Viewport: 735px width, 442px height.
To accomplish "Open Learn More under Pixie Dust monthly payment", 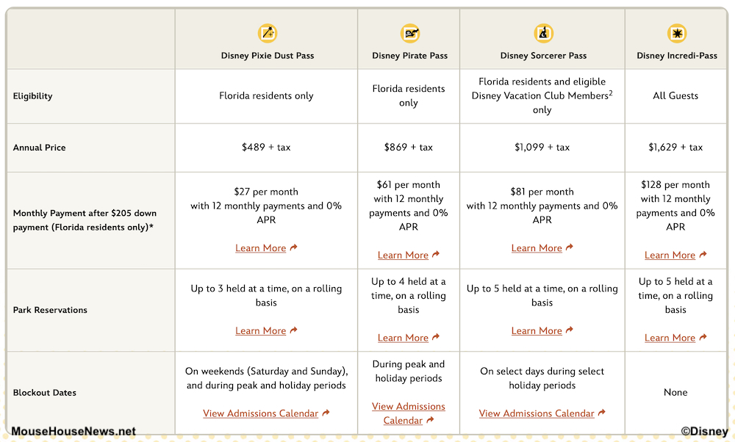I will [260, 248].
